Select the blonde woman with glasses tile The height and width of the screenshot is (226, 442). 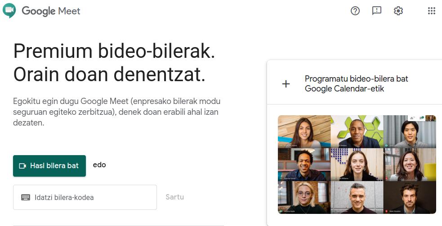tap(304, 197)
